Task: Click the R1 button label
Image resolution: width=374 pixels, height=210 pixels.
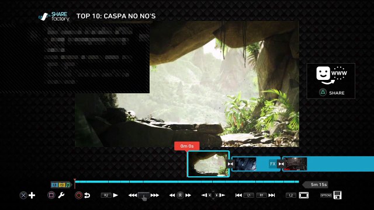Action: point(261,195)
